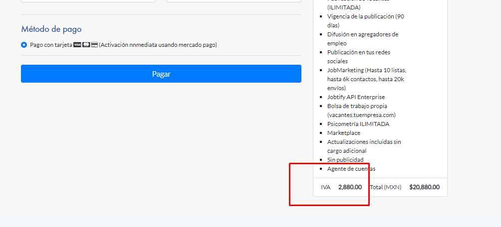Click the Activación nnmediata usando mercado pago text

(x=158, y=45)
